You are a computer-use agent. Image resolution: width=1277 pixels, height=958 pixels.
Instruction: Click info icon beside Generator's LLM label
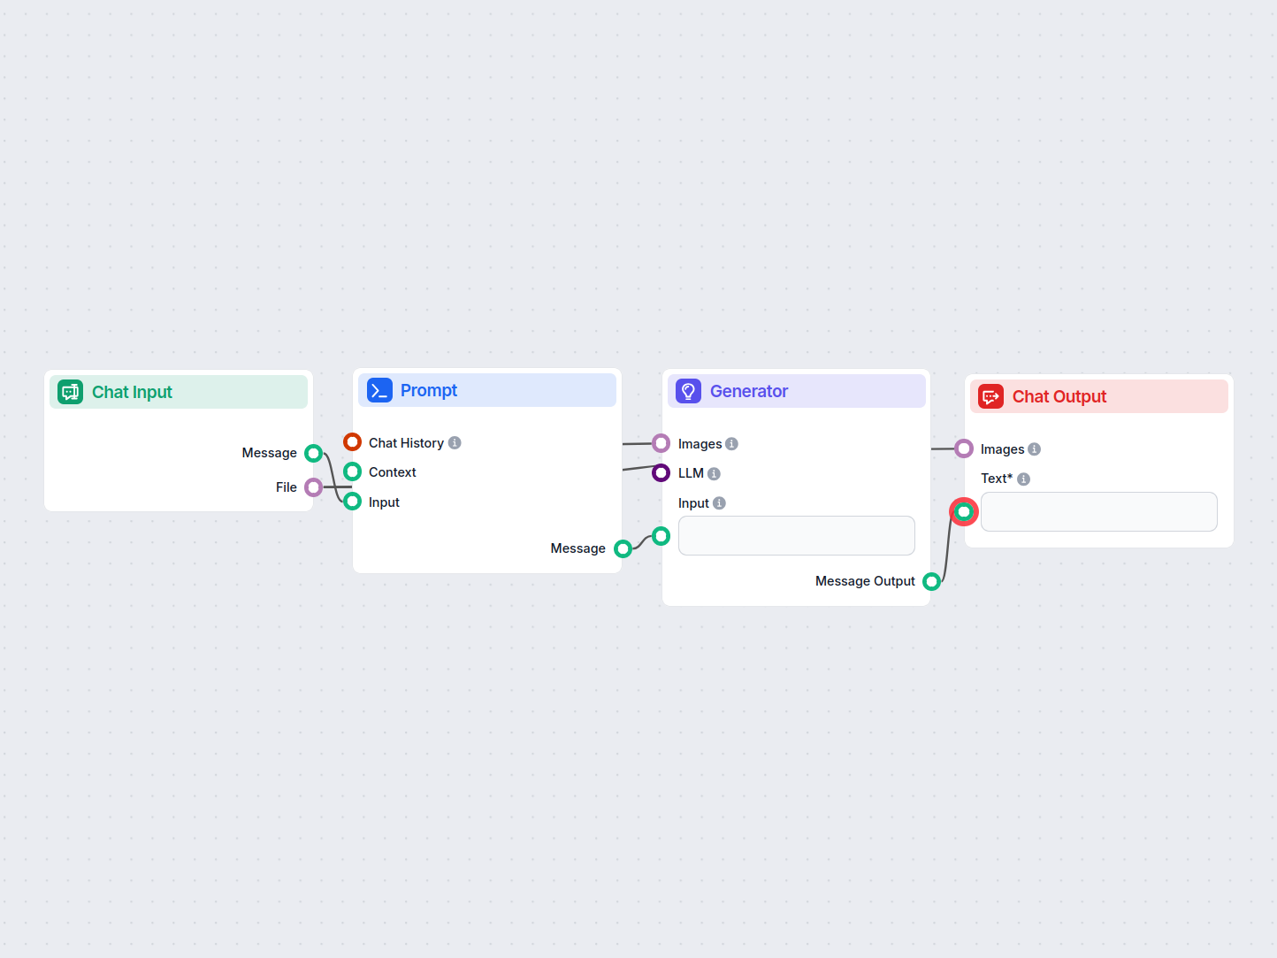714,474
